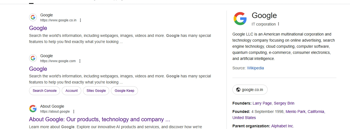Click the globe icon in google.co.in chip
The height and width of the screenshot is (129, 350).
[238, 90]
